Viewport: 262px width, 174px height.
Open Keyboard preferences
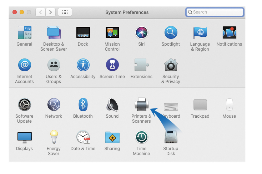171,107
